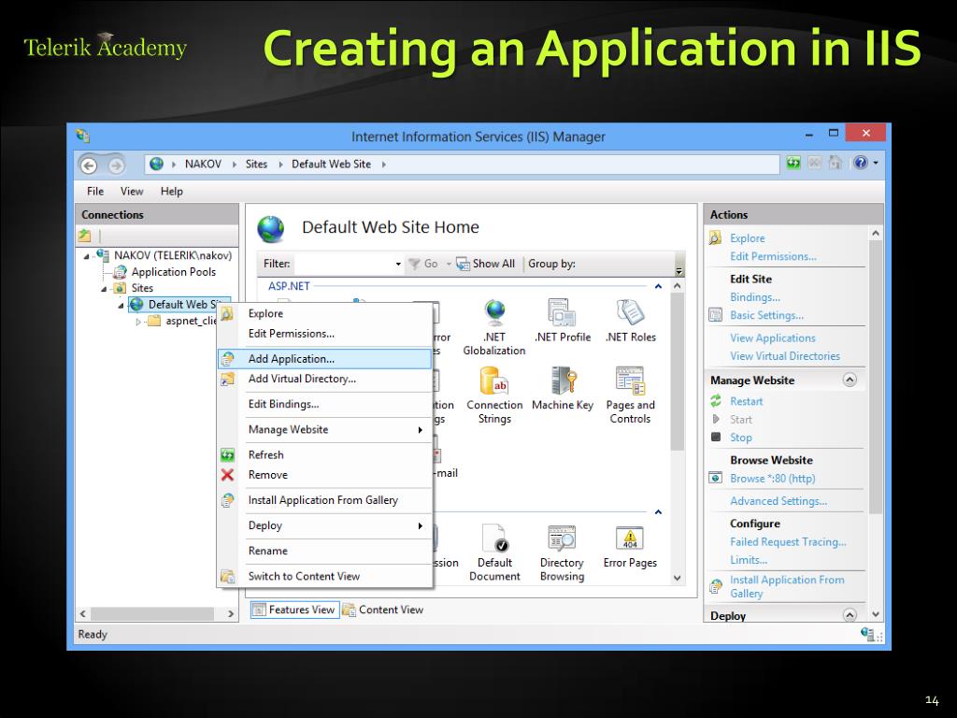Open the Connection Strings feature icon
Viewport: 957px width, 718px height.
click(x=494, y=395)
